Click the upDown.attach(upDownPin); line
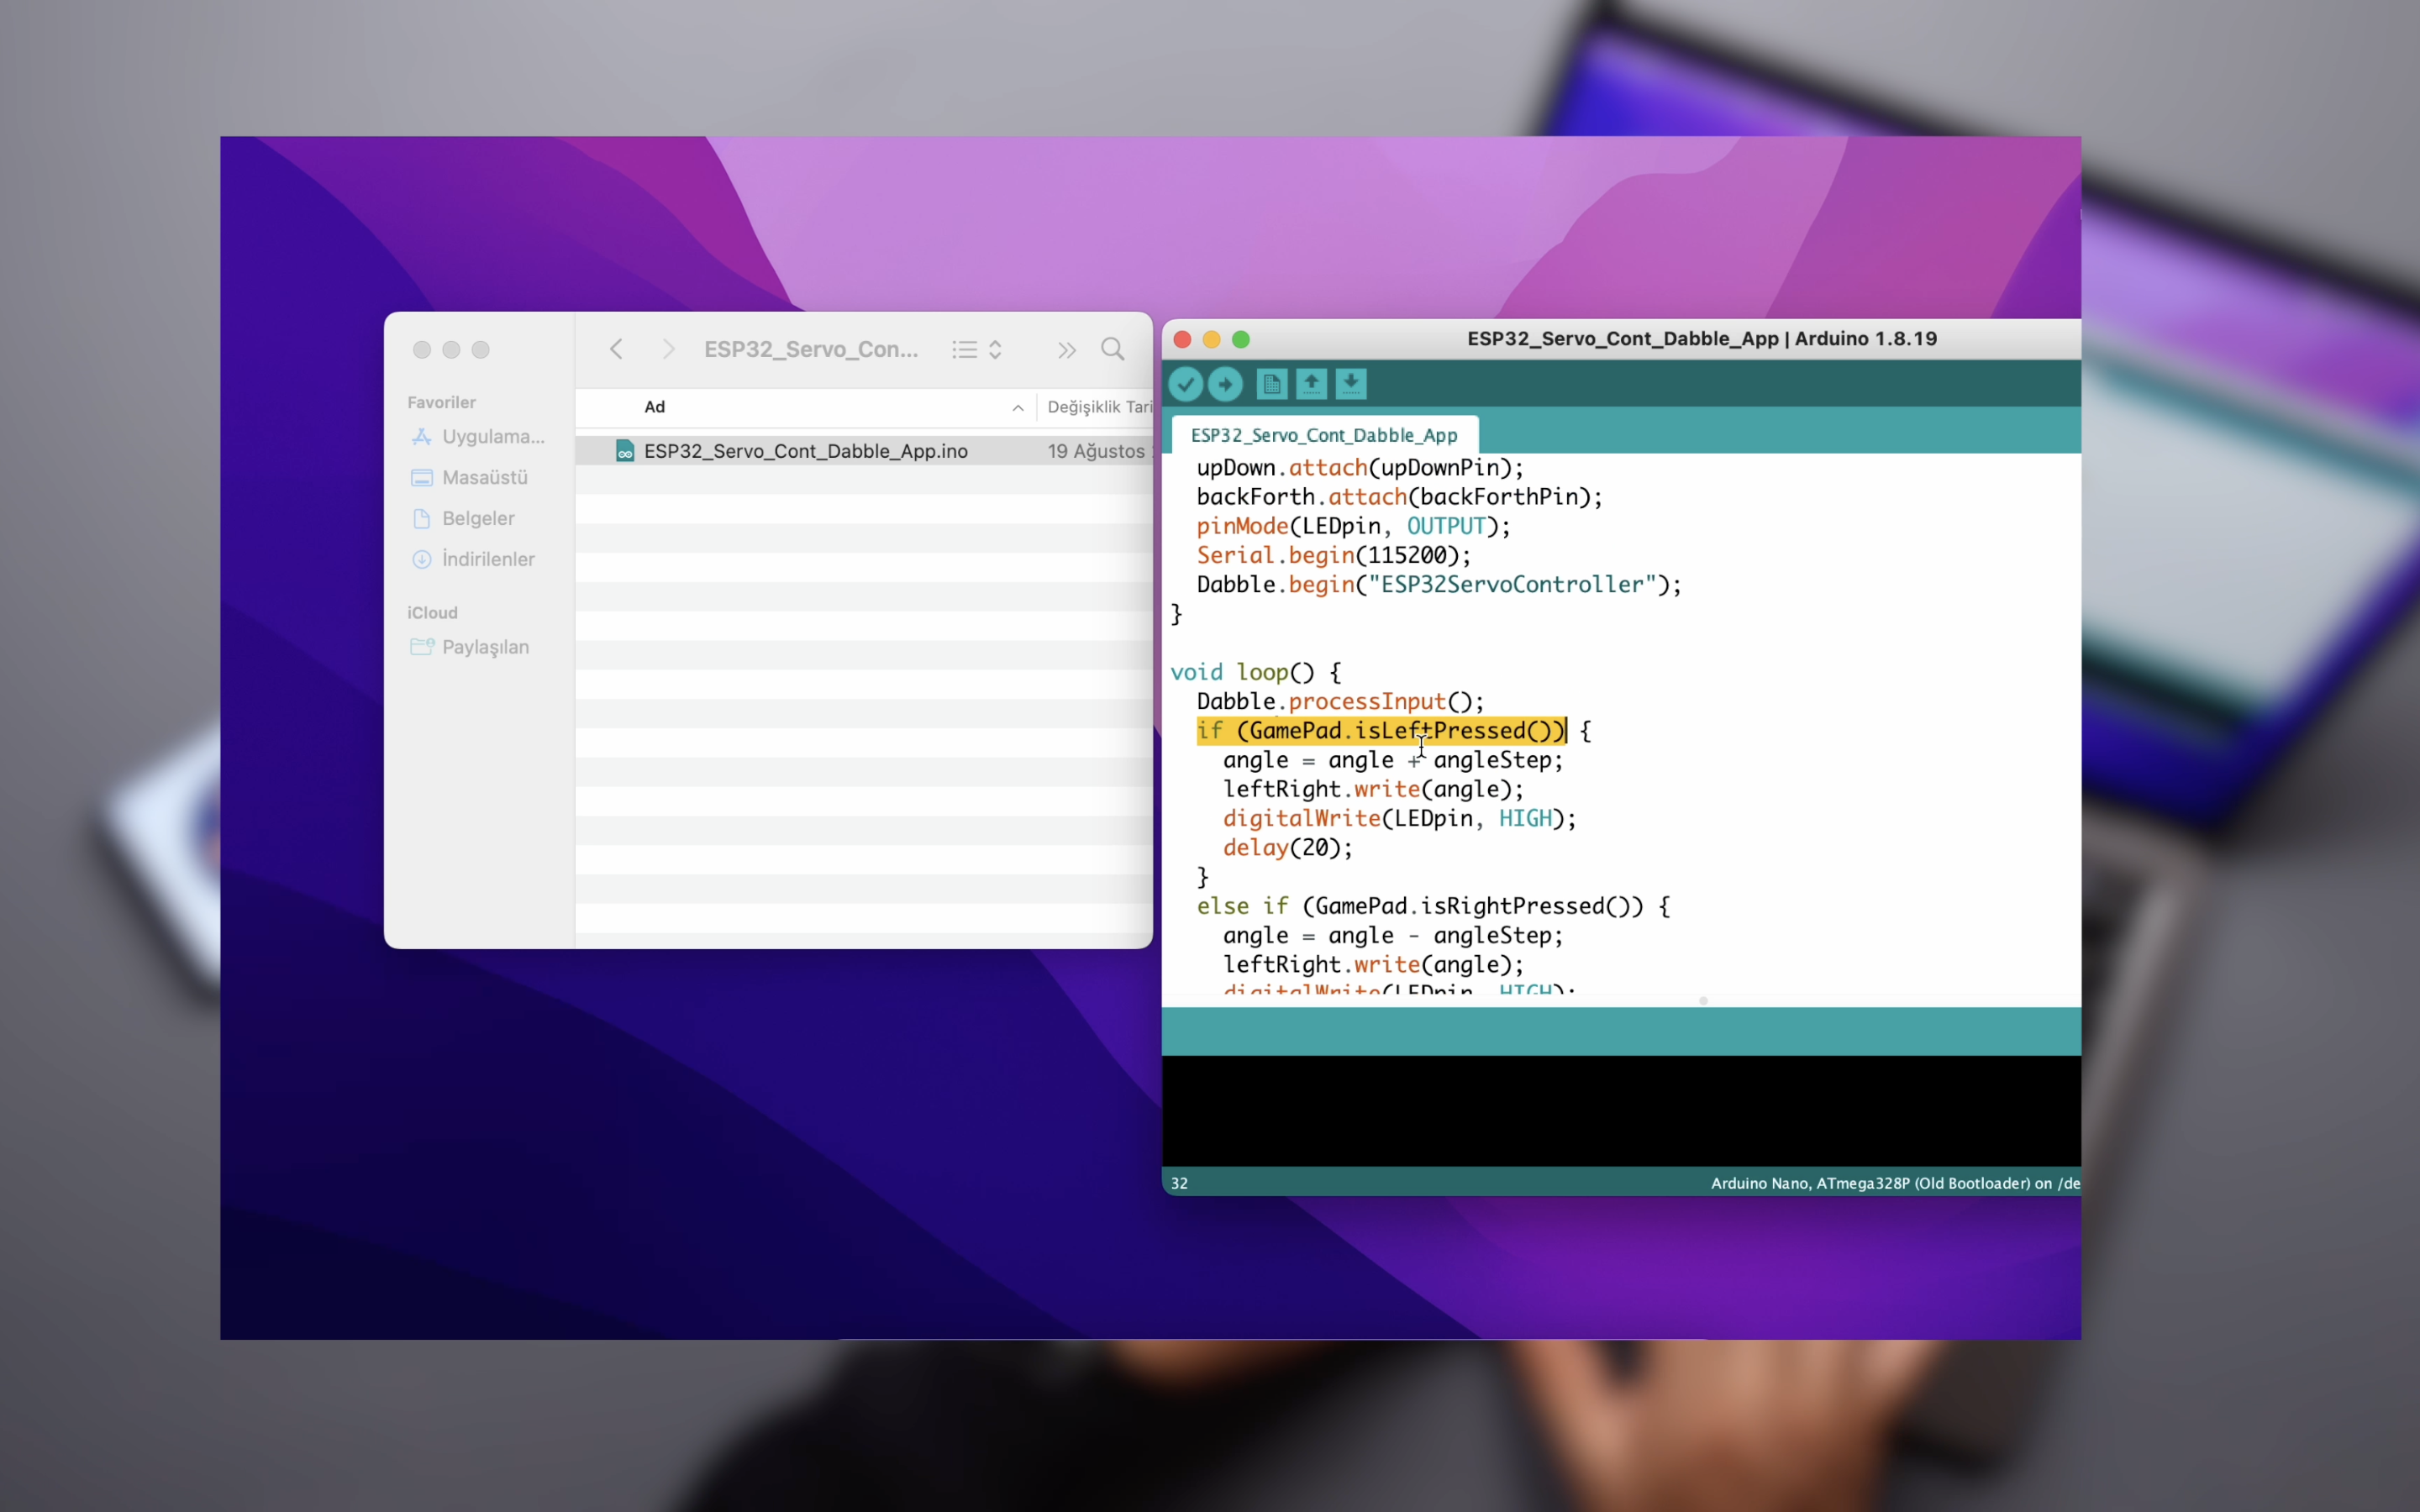Viewport: 2420px width, 1512px height. tap(1360, 467)
